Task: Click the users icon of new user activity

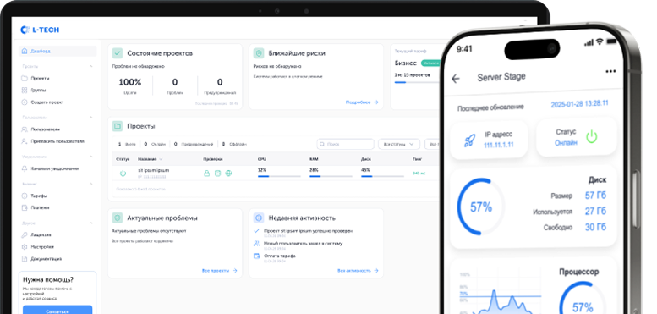Action: click(257, 244)
